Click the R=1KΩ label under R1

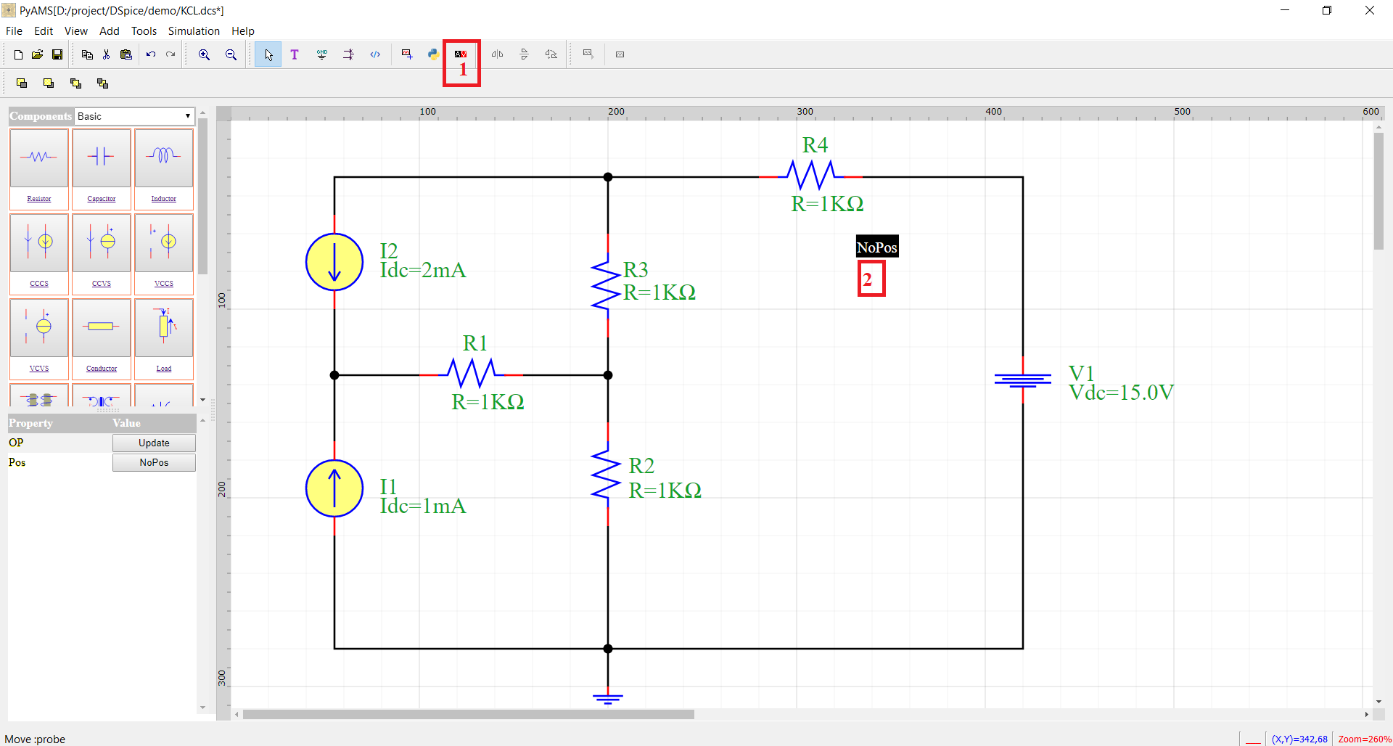(488, 402)
